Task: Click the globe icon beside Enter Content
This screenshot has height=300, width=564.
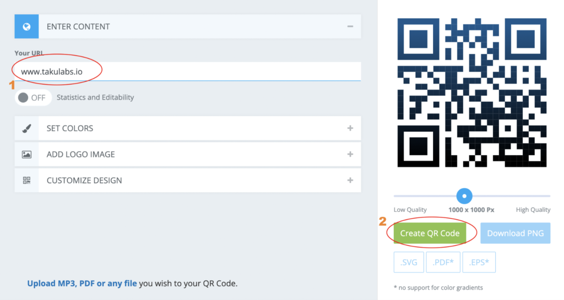Action: (x=26, y=26)
